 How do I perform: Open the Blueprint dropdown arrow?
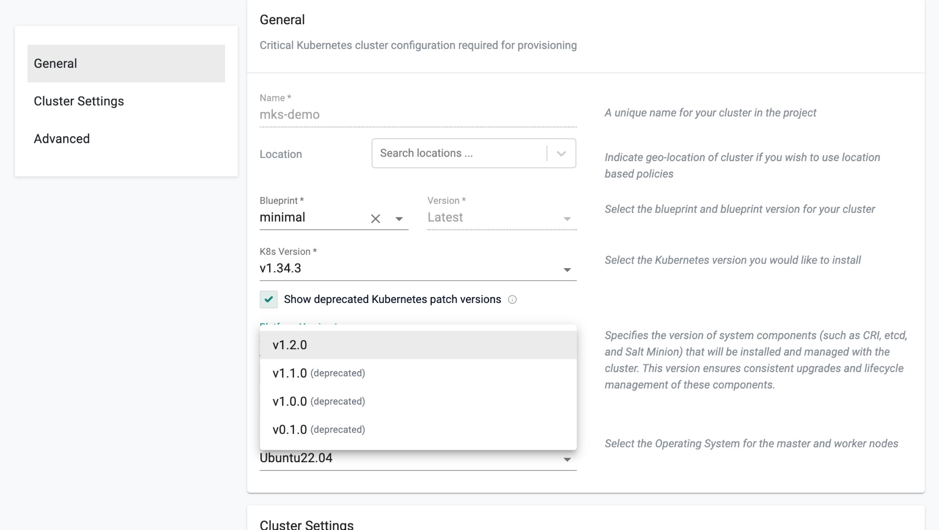(x=399, y=219)
